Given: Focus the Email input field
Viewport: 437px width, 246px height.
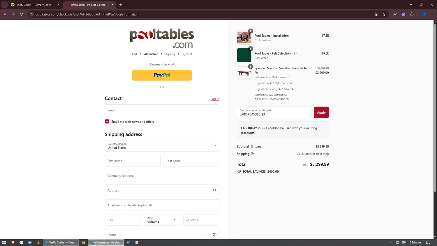Looking at the screenshot, I should (x=162, y=110).
